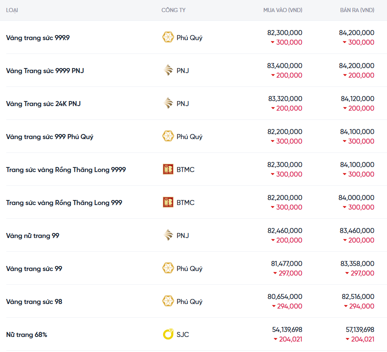
Task: Click buy price 54,139,698
Action: (287, 329)
